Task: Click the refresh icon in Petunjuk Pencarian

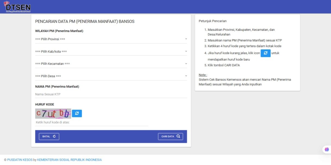Action: (x=266, y=53)
